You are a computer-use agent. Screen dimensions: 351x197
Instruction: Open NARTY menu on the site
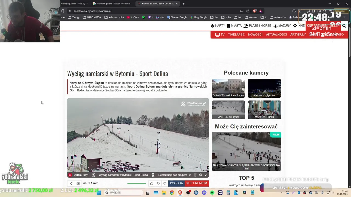point(218,26)
